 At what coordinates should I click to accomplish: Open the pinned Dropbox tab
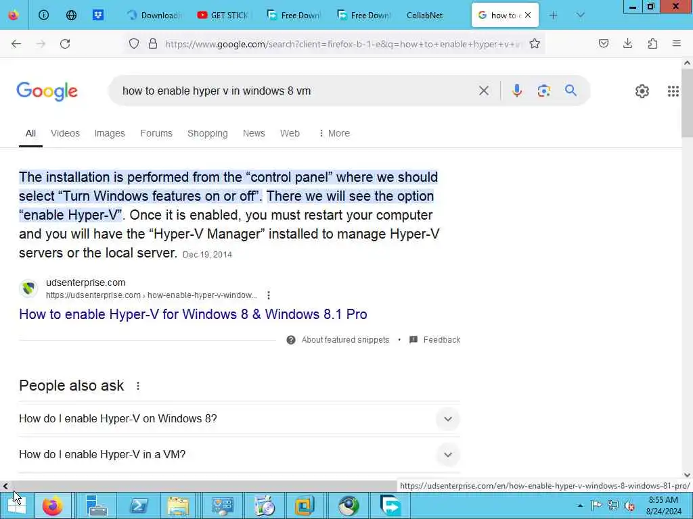click(98, 15)
